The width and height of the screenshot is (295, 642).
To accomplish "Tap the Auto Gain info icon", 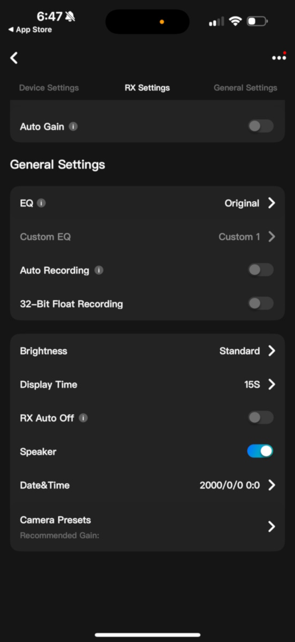I will pyautogui.click(x=73, y=127).
